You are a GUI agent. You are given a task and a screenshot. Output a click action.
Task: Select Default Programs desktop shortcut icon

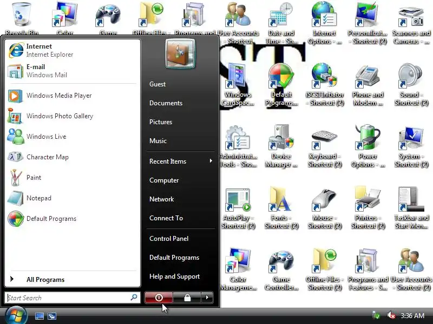tap(281, 85)
